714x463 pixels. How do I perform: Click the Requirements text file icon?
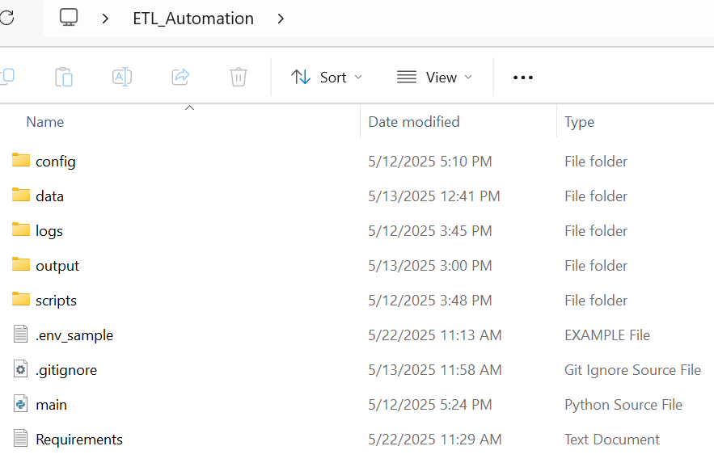click(x=20, y=439)
